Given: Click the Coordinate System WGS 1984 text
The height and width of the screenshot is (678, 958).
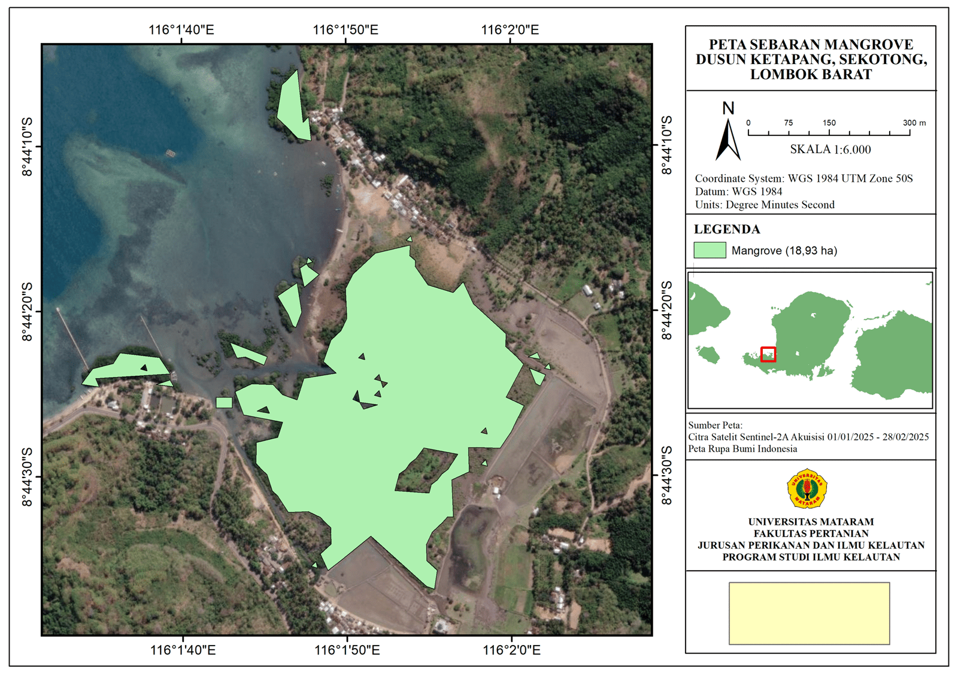Looking at the screenshot, I should click(804, 178).
